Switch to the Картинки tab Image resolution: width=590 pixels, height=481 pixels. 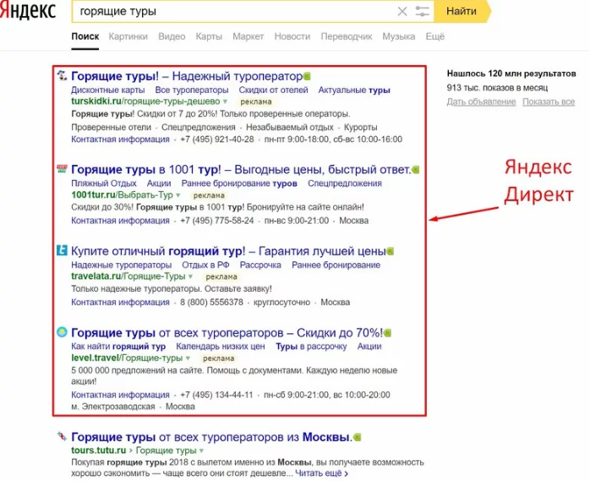tap(128, 36)
